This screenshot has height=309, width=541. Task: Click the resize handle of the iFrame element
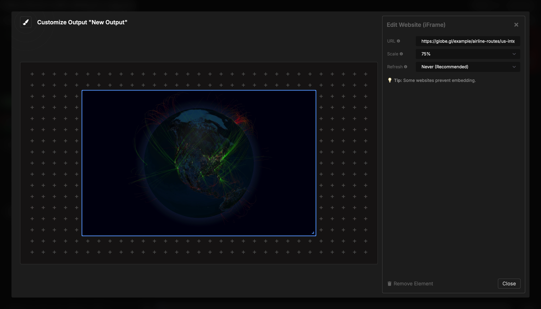(x=313, y=232)
